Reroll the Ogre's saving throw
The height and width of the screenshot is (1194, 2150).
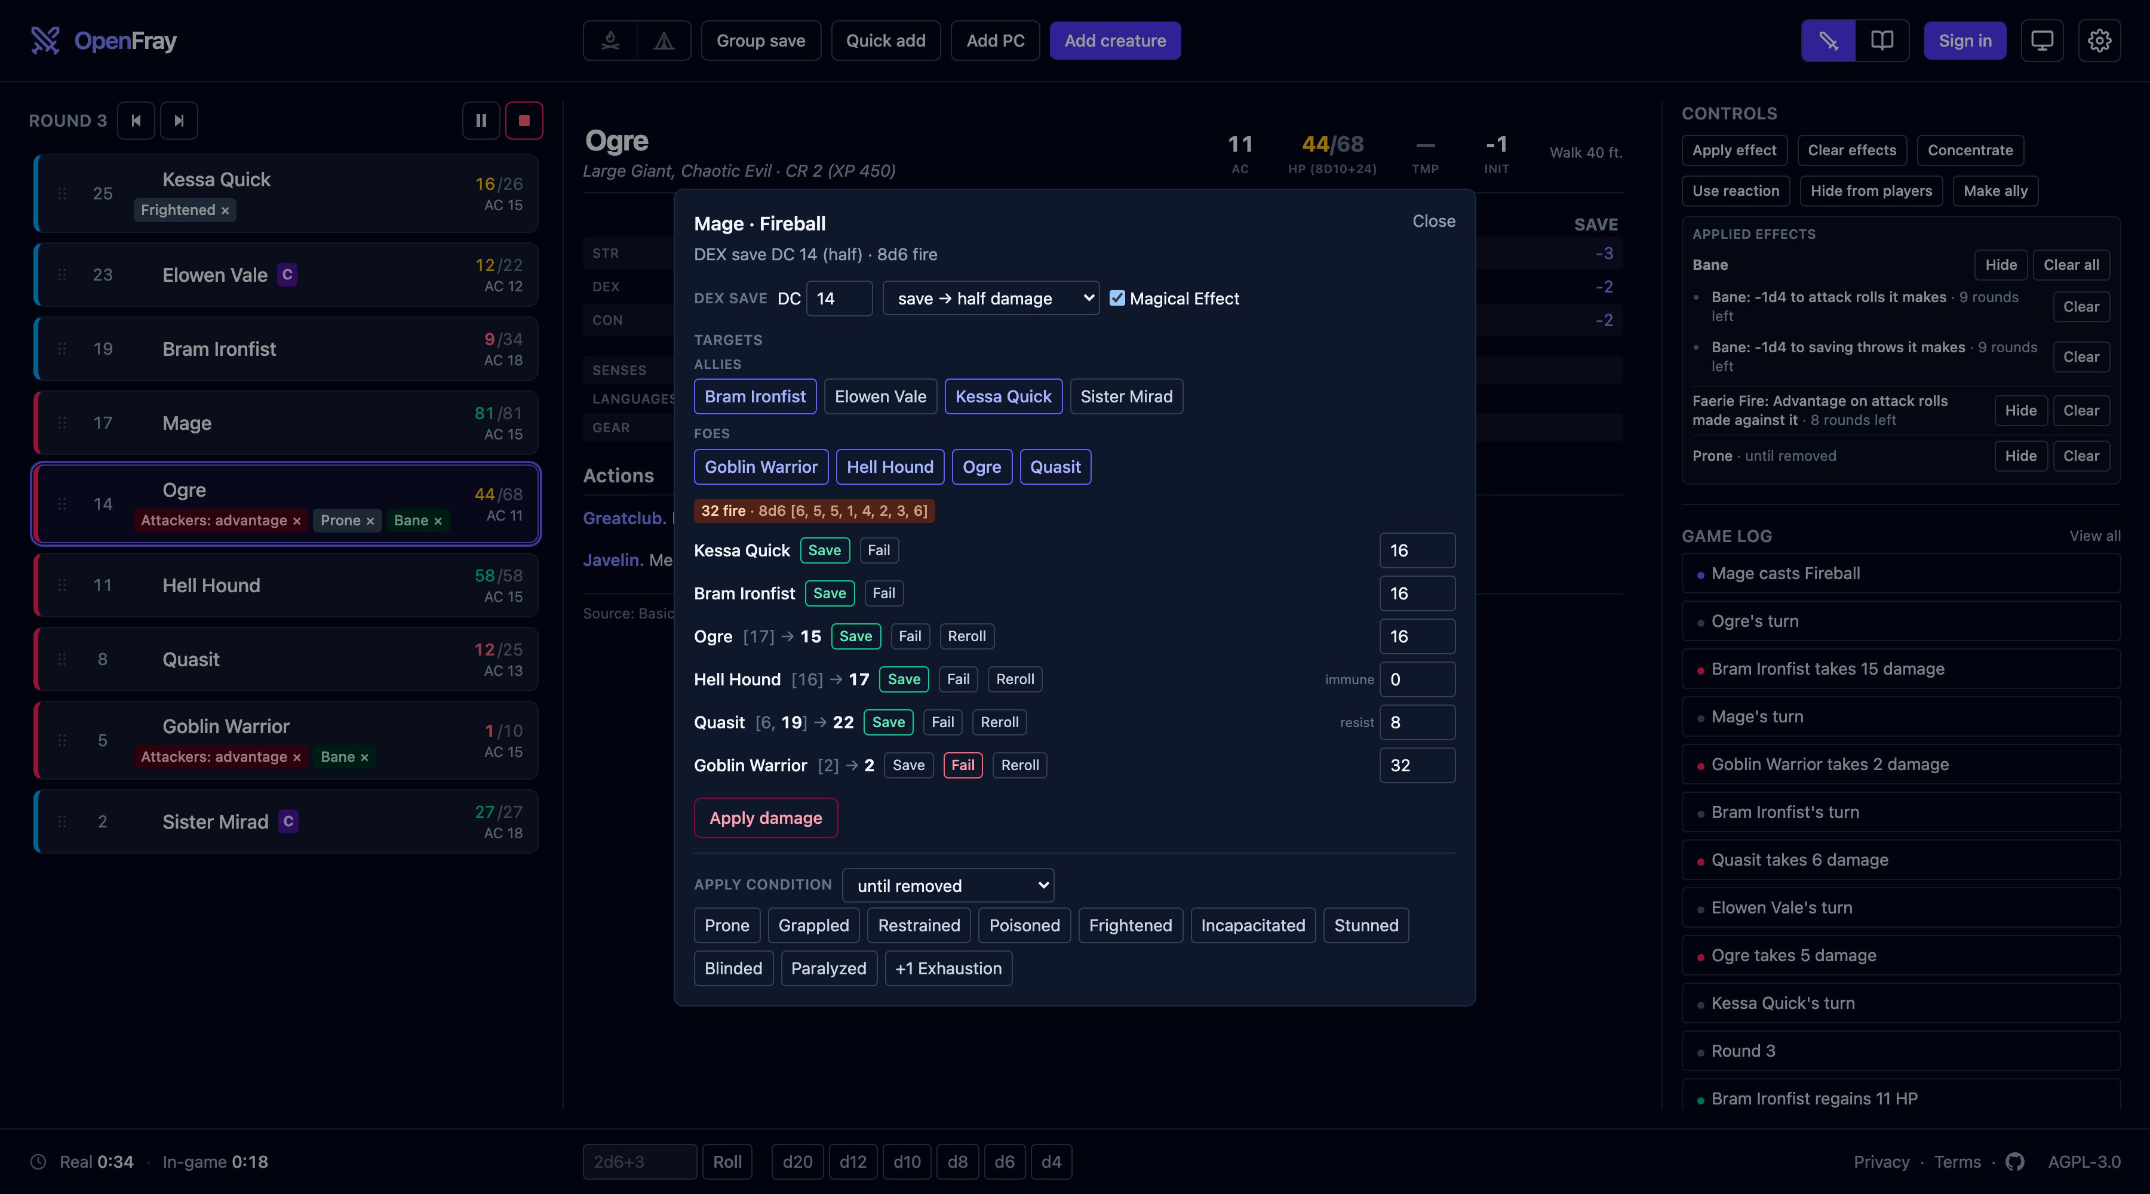point(966,636)
